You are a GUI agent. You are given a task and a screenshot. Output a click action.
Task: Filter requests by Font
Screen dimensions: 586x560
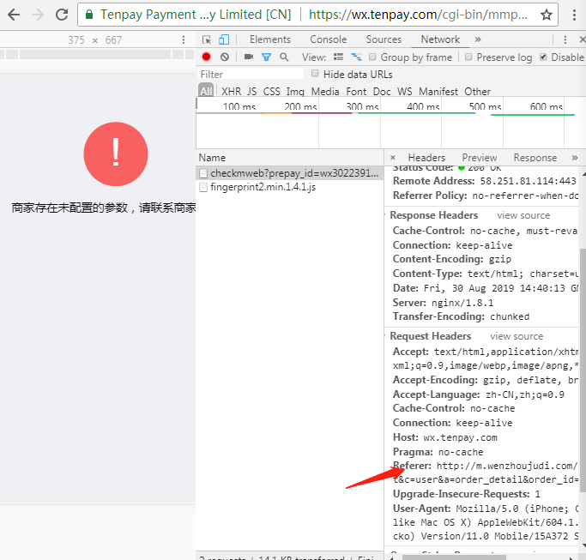356,92
